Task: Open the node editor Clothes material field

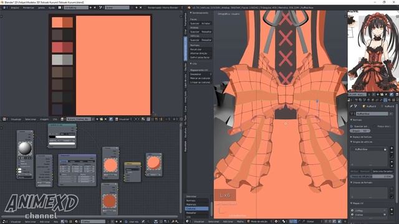Action: click(93, 222)
